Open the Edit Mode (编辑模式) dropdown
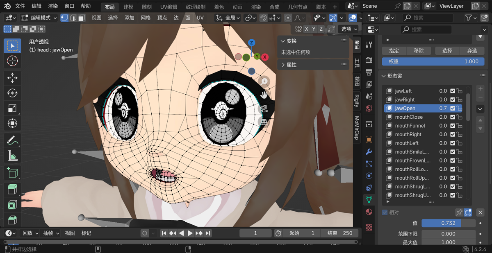 [x=39, y=18]
